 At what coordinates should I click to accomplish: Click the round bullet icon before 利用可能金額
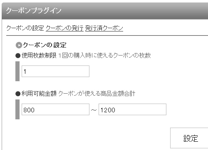click(x=18, y=94)
